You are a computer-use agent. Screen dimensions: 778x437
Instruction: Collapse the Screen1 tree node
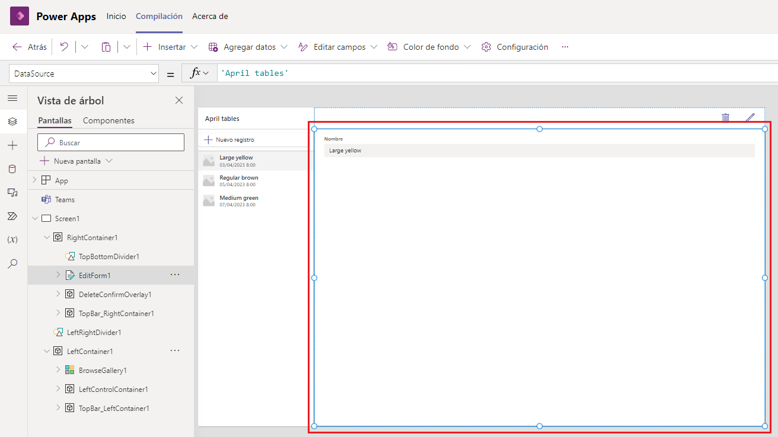pyautogui.click(x=34, y=219)
